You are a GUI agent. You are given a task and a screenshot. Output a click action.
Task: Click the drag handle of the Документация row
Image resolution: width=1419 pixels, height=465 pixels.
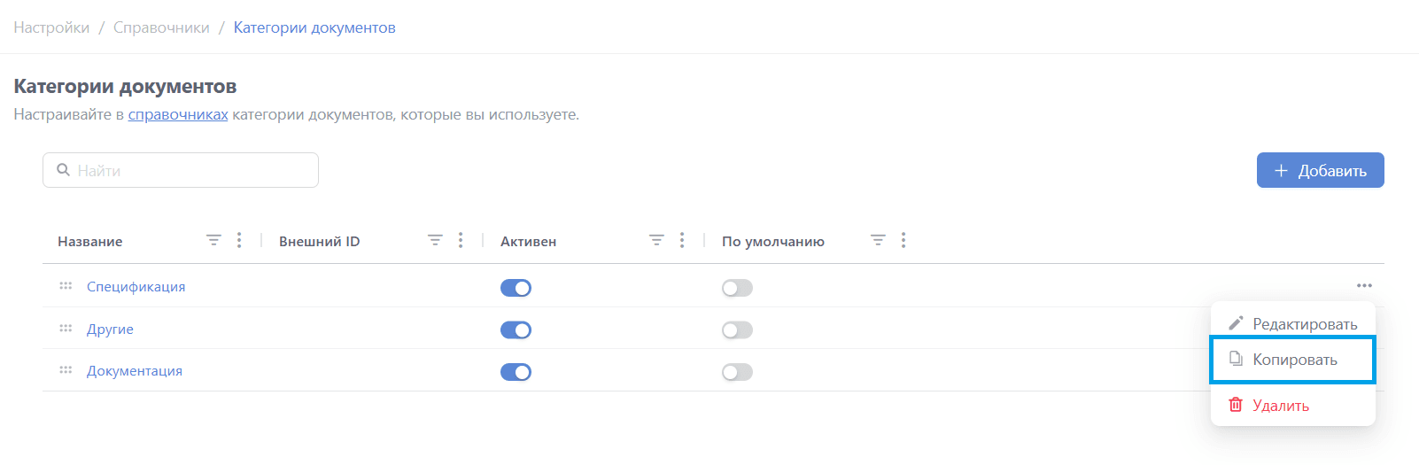click(x=66, y=370)
